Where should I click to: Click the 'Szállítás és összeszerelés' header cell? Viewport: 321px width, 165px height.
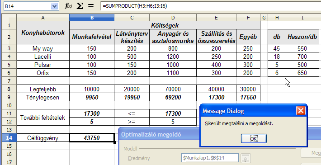216,37
